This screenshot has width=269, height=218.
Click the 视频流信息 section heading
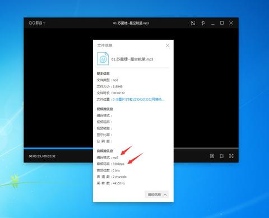click(105, 109)
